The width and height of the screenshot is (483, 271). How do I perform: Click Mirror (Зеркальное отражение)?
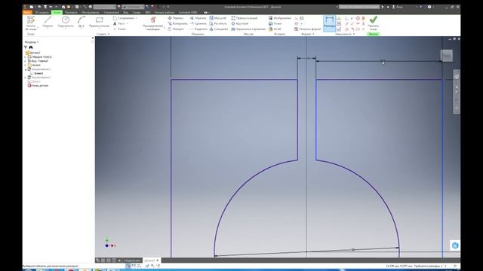point(248,29)
